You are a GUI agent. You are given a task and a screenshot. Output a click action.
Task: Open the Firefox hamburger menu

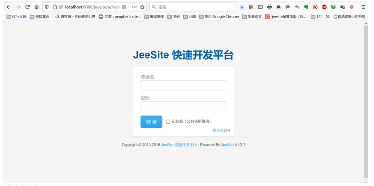click(363, 7)
